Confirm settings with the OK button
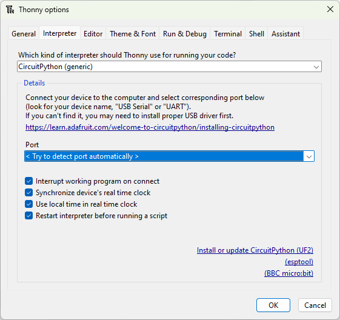Image resolution: width=340 pixels, height=320 pixels. 273,305
